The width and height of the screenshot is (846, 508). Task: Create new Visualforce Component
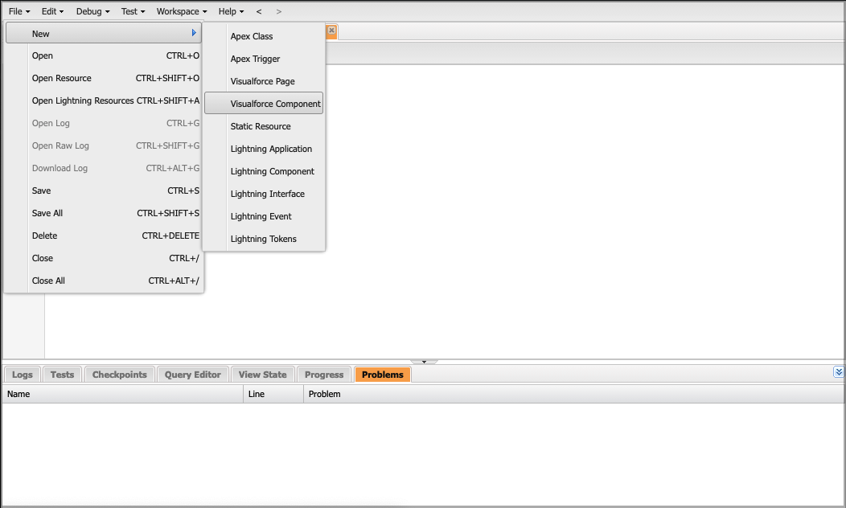264,104
